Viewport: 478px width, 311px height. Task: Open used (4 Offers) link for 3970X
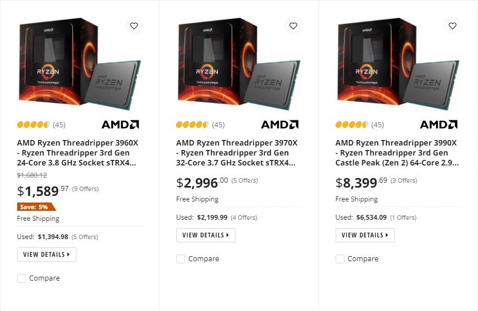pyautogui.click(x=244, y=217)
